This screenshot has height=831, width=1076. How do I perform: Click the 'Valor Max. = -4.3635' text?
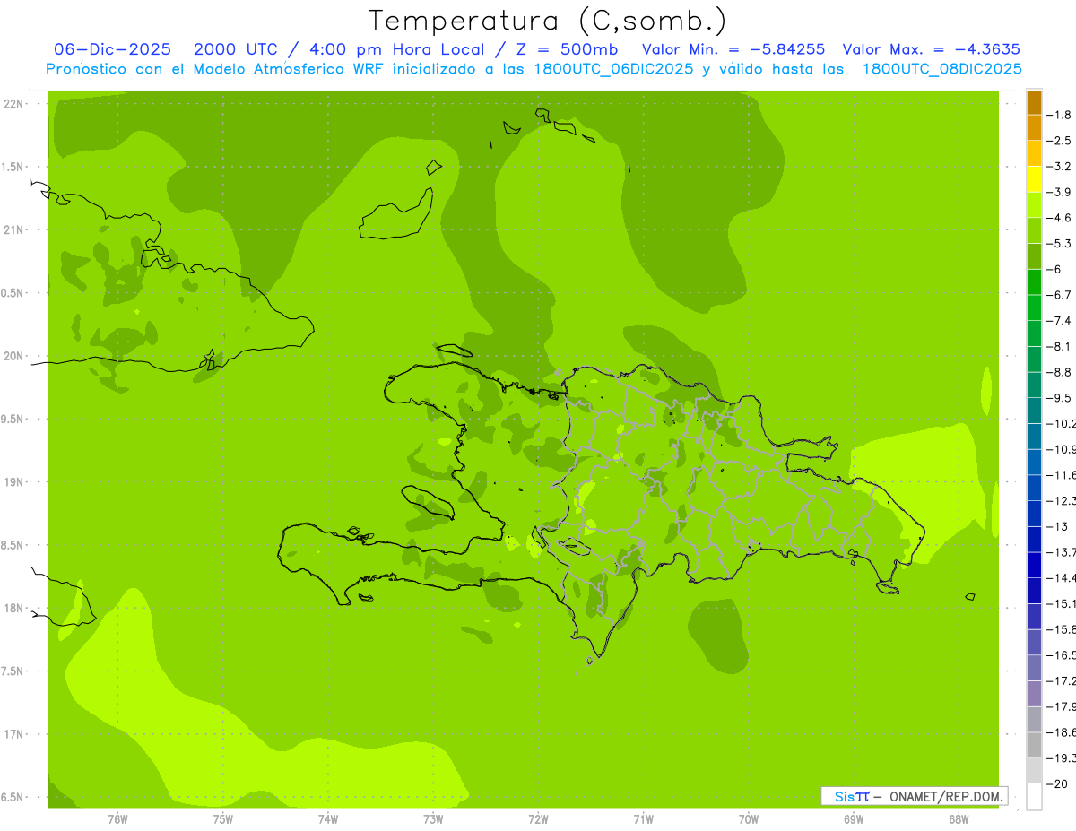coord(931,49)
